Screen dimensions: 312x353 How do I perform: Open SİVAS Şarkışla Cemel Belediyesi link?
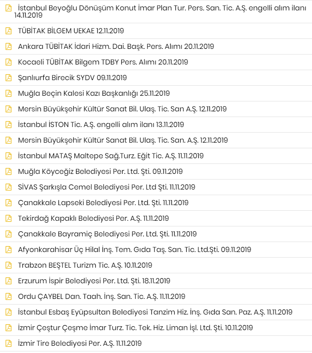107,187
